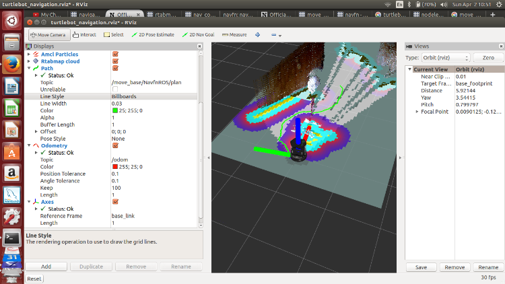Click the Zero button in Views
The height and width of the screenshot is (284, 505).
coord(487,58)
